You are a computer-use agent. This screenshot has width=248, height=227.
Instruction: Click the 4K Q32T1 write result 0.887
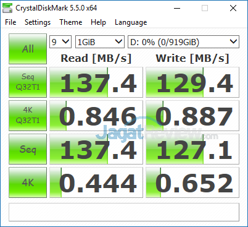click(x=192, y=116)
